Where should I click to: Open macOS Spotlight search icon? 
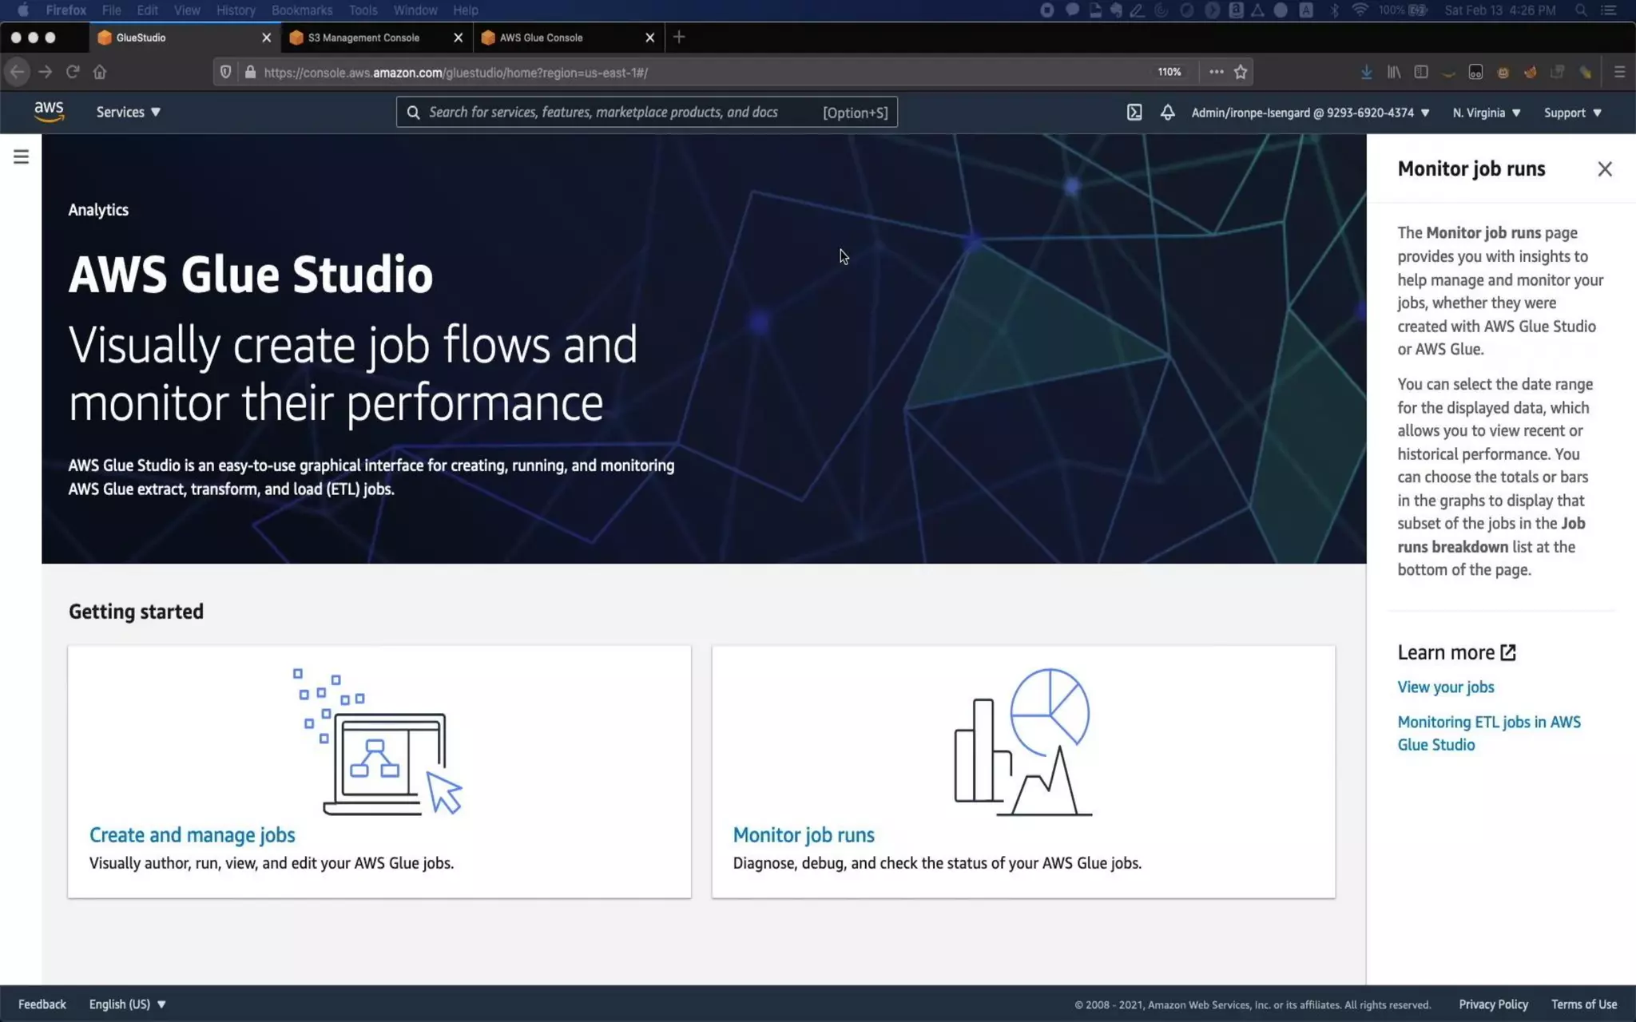[1581, 10]
